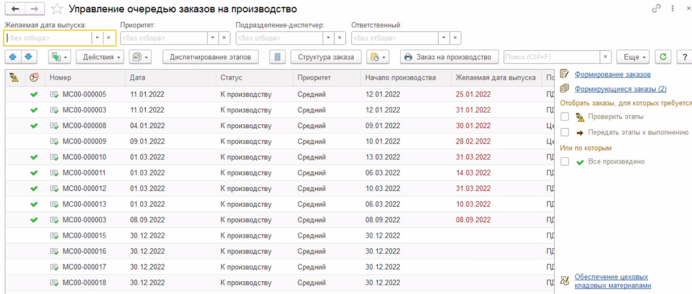
Task: Sort by Номер column header
Action: 85,77
